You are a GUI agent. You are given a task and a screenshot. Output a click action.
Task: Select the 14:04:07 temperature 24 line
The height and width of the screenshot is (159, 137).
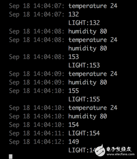click(x=63, y=6)
